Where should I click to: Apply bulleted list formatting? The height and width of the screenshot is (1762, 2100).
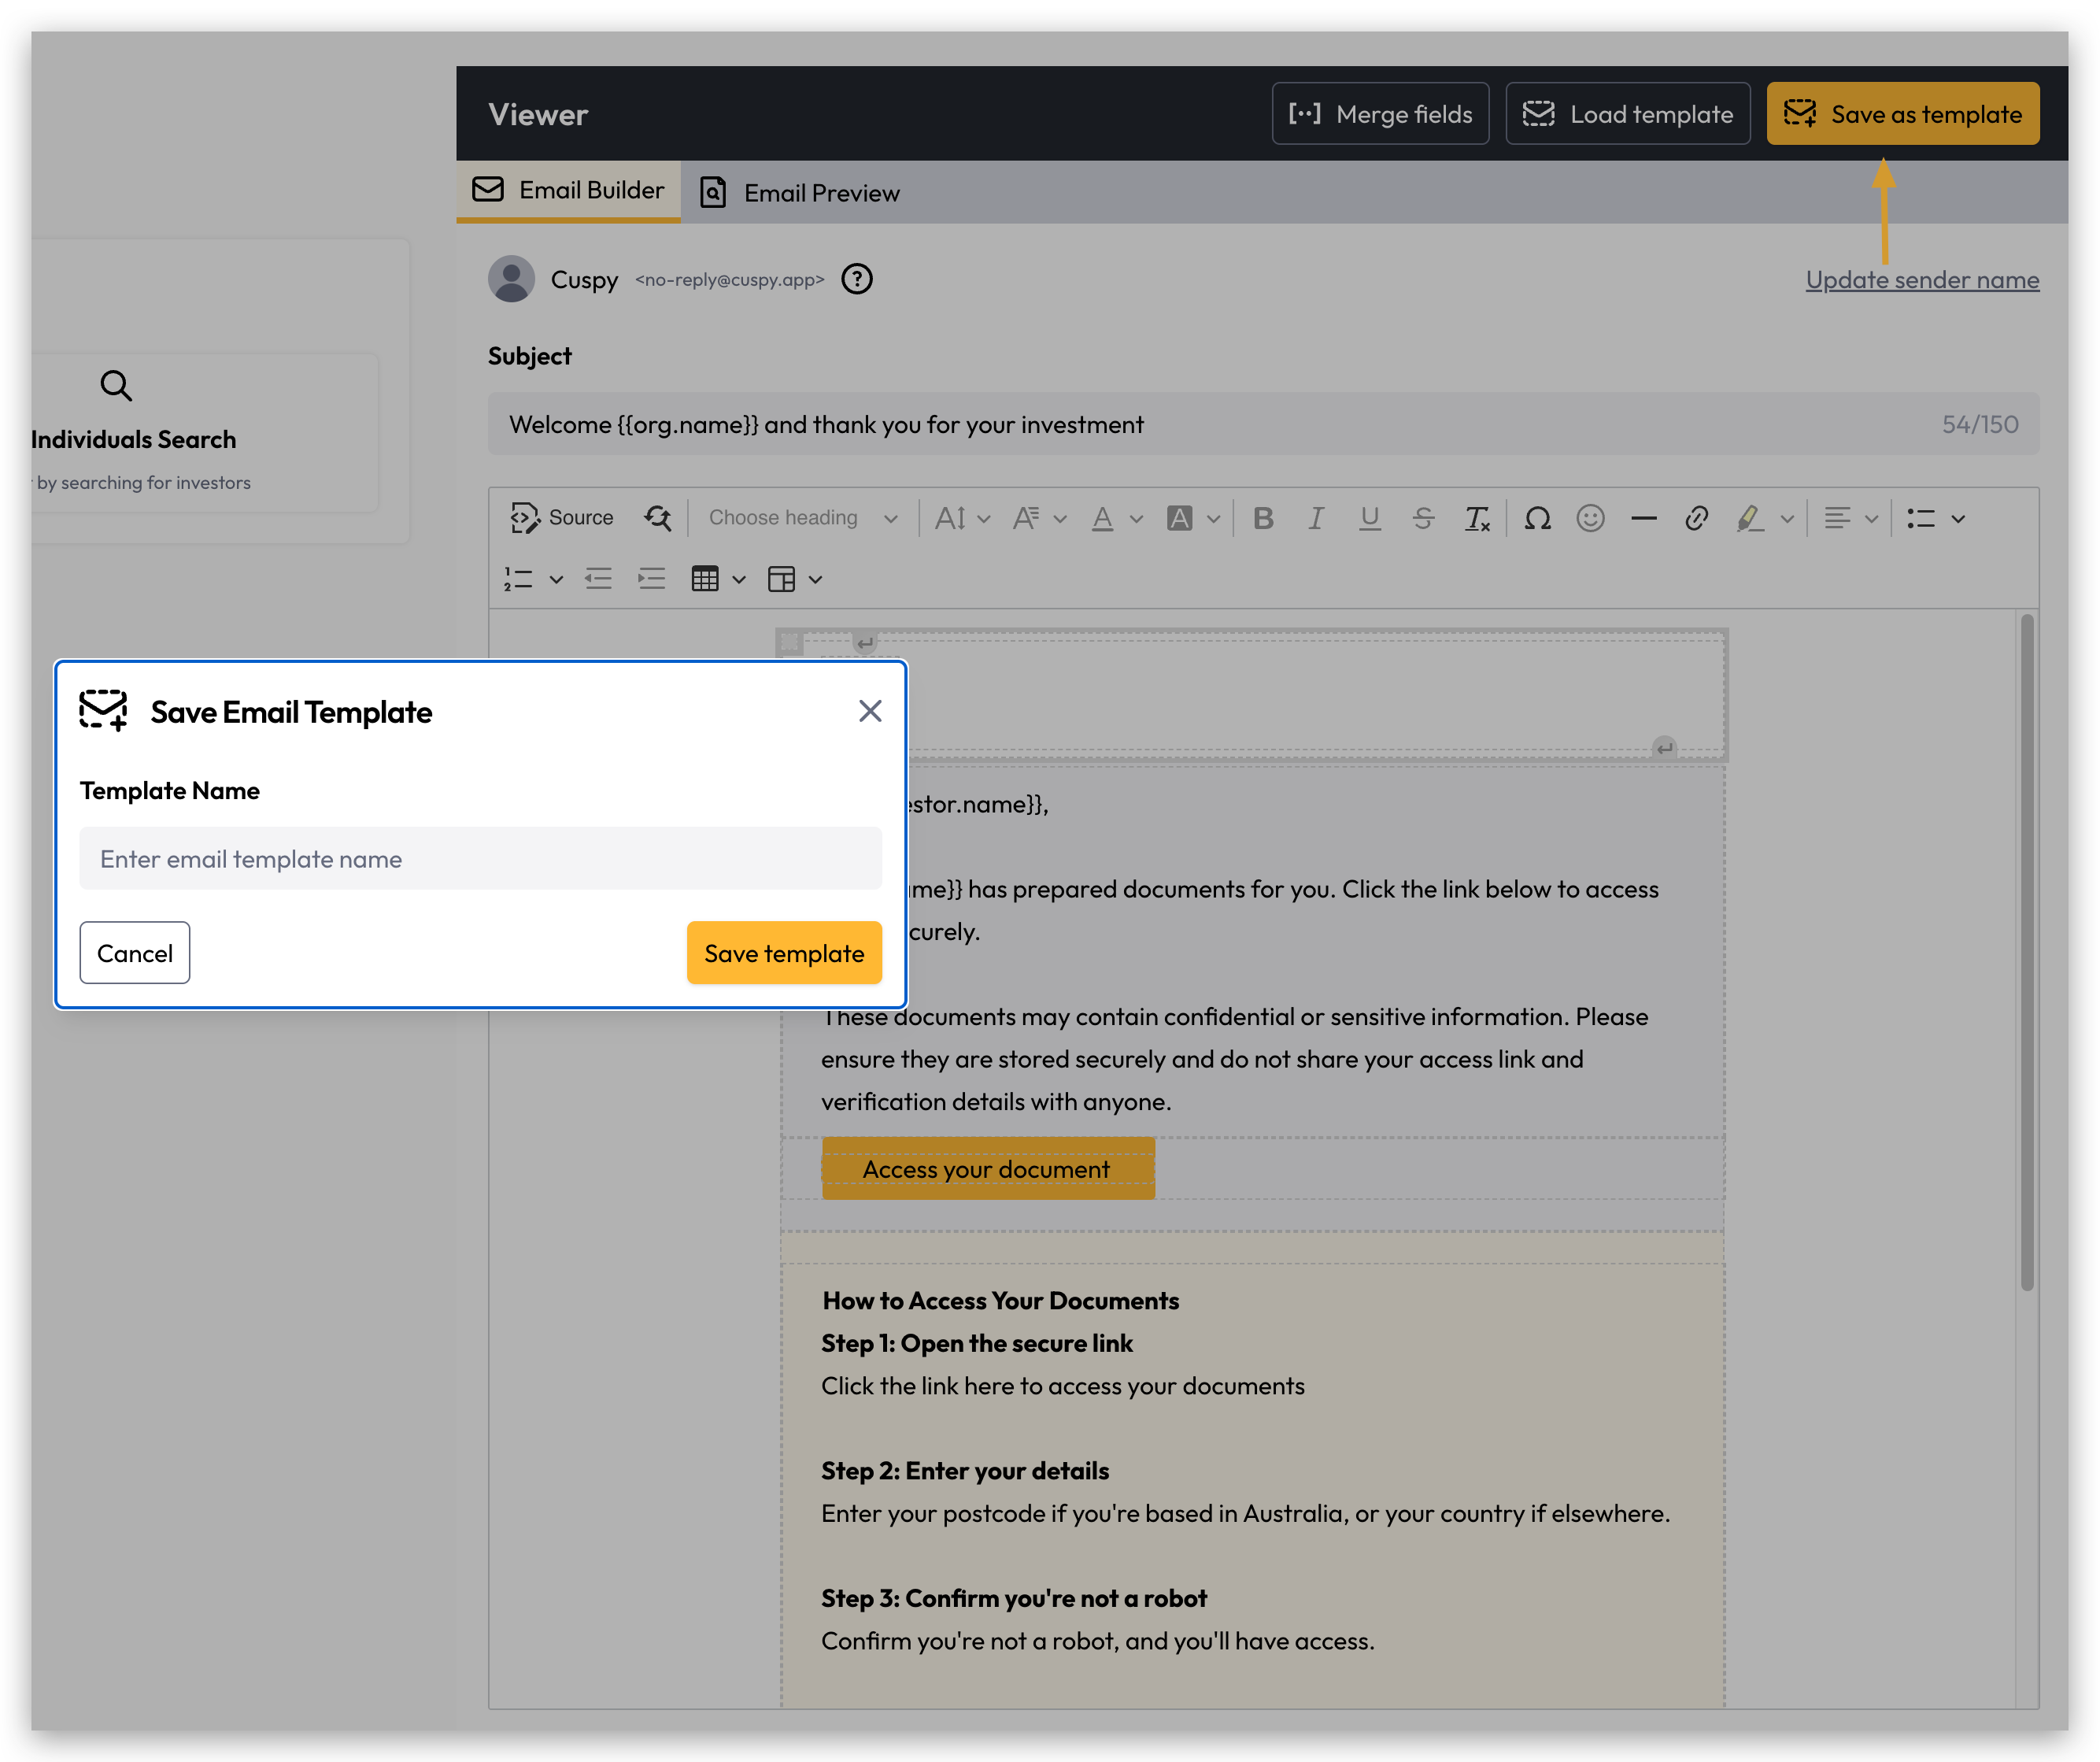click(1921, 518)
